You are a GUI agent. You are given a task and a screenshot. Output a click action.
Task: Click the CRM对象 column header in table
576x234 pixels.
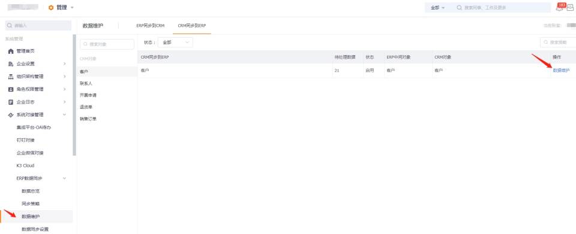coord(443,57)
